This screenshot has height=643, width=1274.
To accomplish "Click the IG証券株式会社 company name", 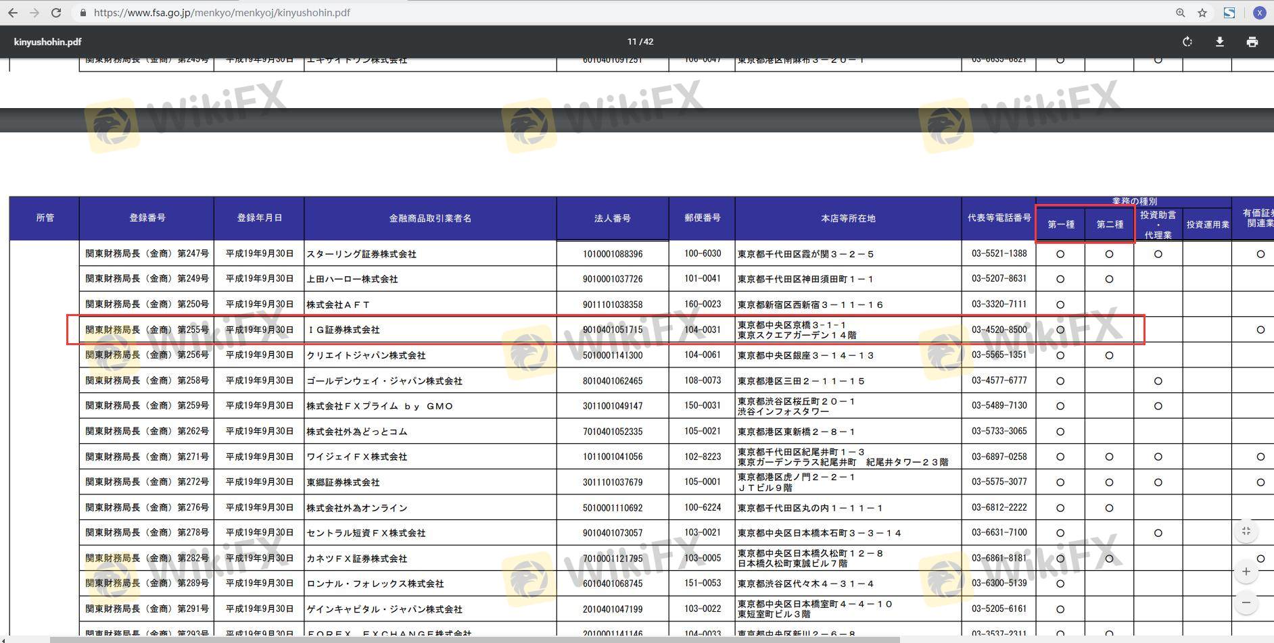I will pyautogui.click(x=344, y=330).
